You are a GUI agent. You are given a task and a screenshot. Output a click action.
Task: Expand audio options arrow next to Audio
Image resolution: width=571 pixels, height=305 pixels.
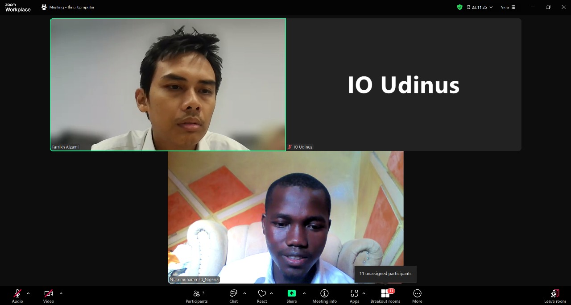coord(28,293)
